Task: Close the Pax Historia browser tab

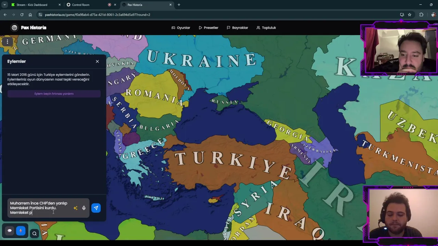Action: point(170,5)
